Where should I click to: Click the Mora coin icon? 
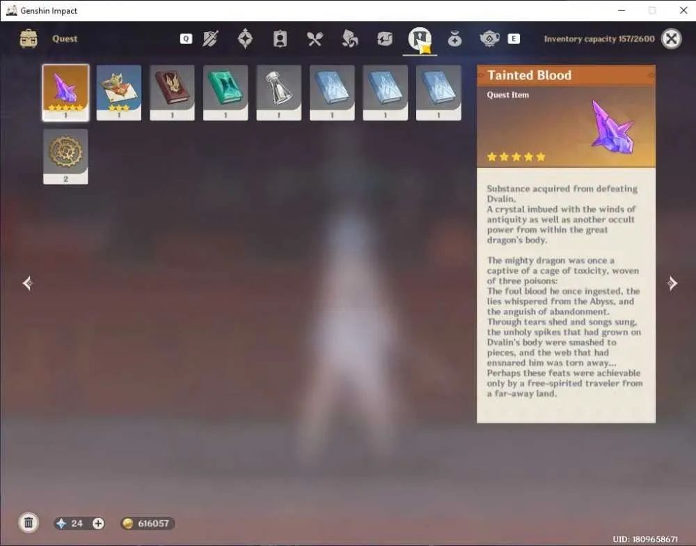[128, 523]
